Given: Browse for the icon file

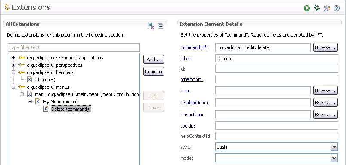Looking at the screenshot, I should (325, 90).
